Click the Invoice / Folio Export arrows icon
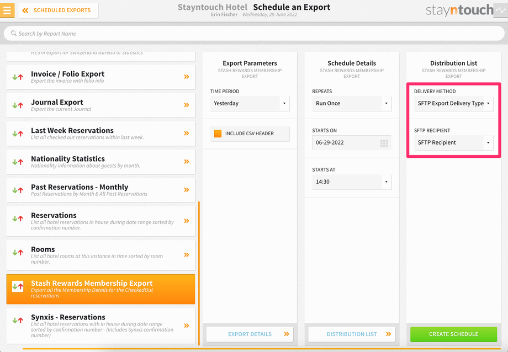This screenshot has height=352, width=508. coord(18,77)
